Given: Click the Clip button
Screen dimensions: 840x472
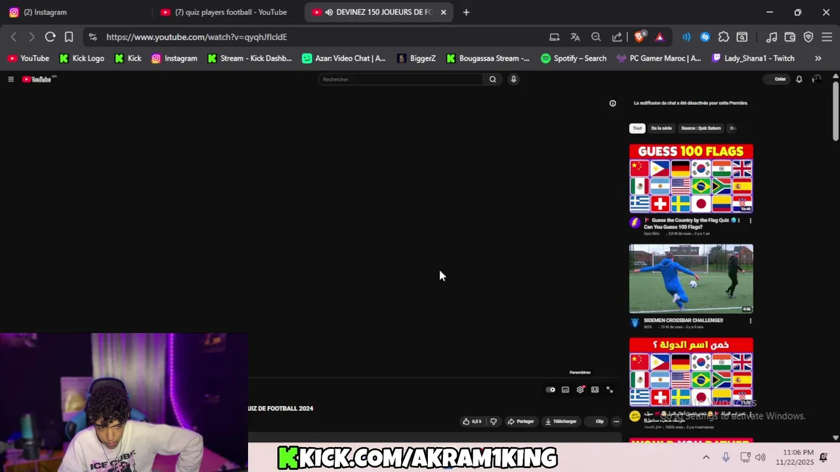Looking at the screenshot, I should (x=596, y=422).
